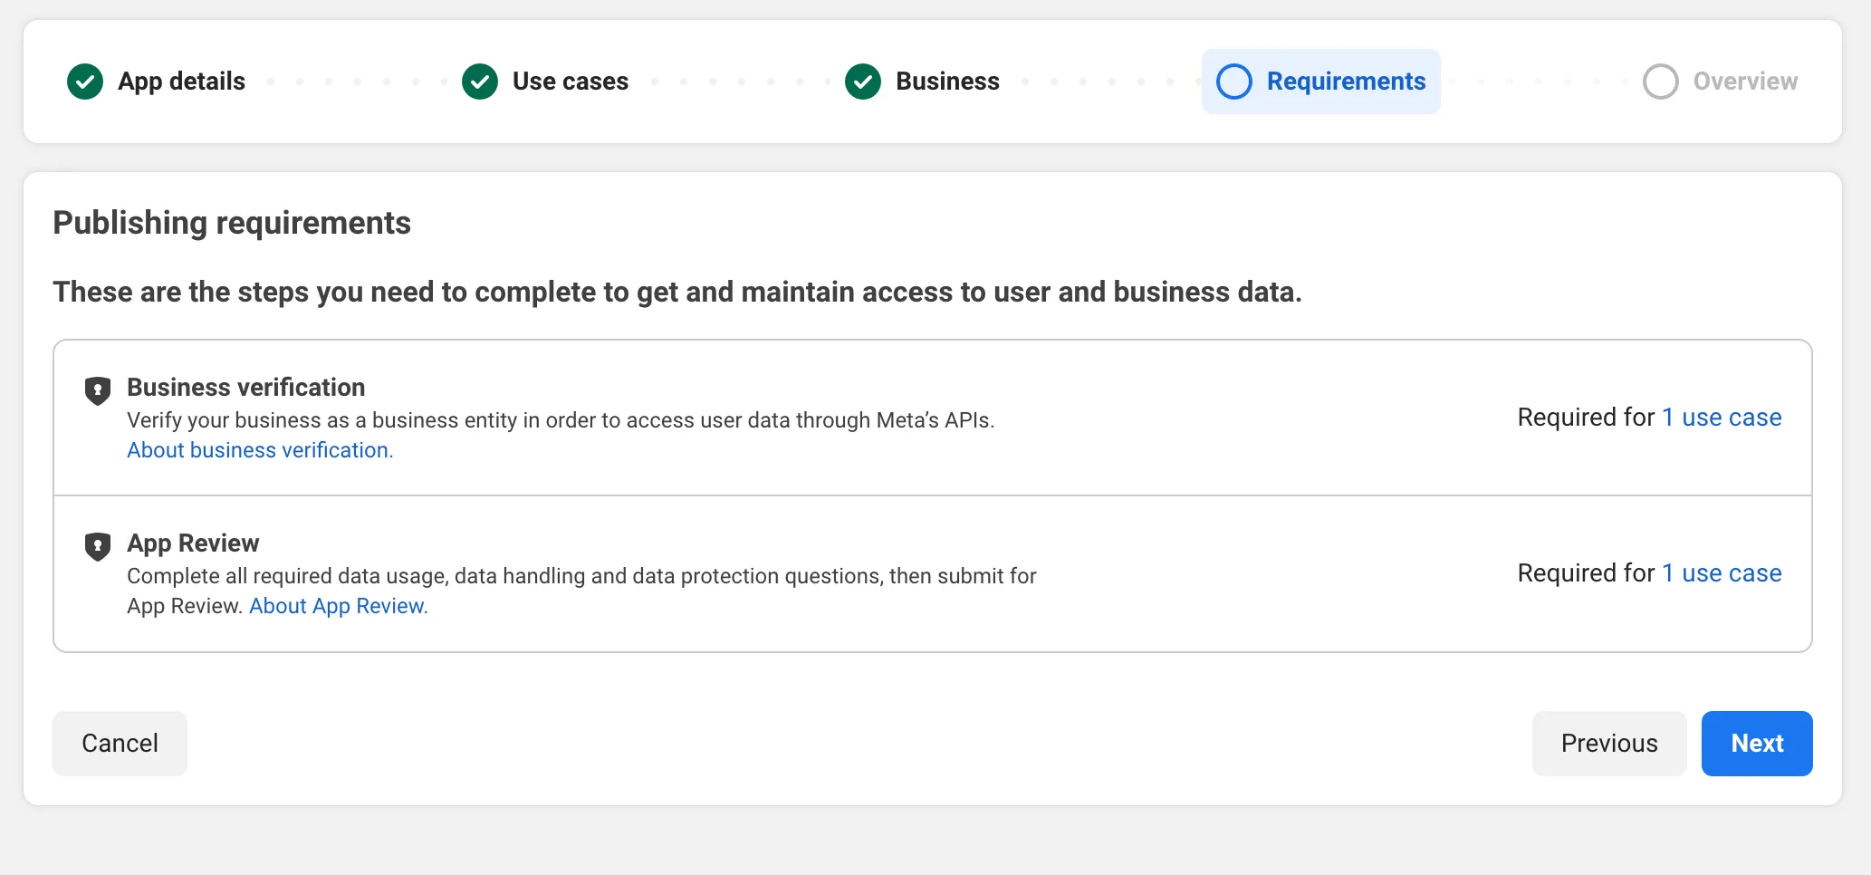Open Business verification's 1 use case link
Image resolution: width=1871 pixels, height=875 pixels.
click(1722, 418)
